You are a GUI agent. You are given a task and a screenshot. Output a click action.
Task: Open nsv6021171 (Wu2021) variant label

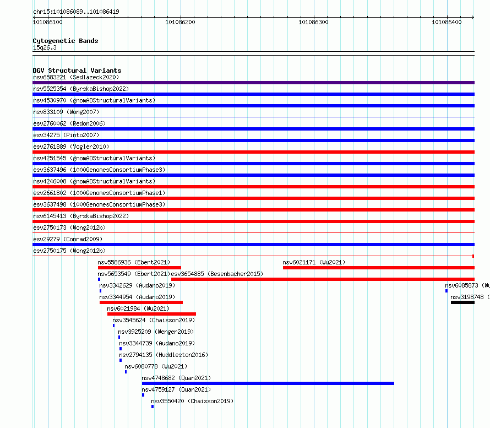314,262
